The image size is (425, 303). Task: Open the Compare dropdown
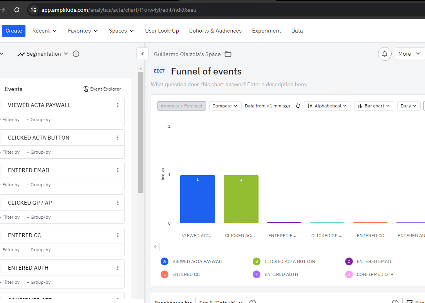(225, 106)
